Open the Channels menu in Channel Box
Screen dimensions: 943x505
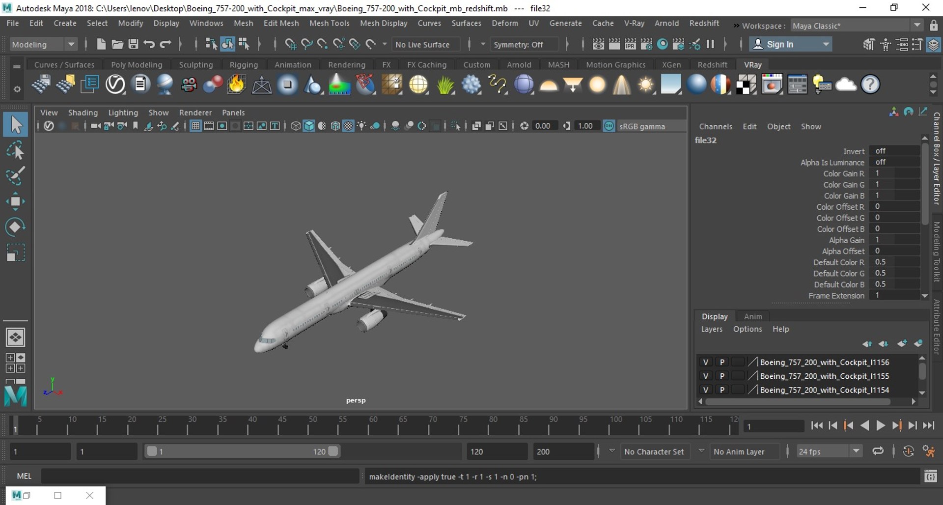[x=715, y=126]
